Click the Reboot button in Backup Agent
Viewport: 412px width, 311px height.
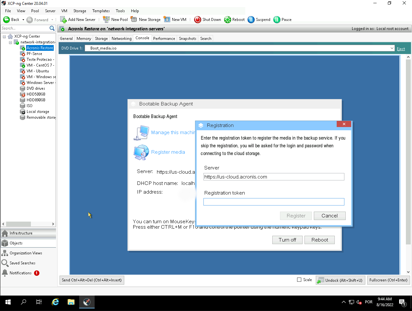[x=320, y=240]
